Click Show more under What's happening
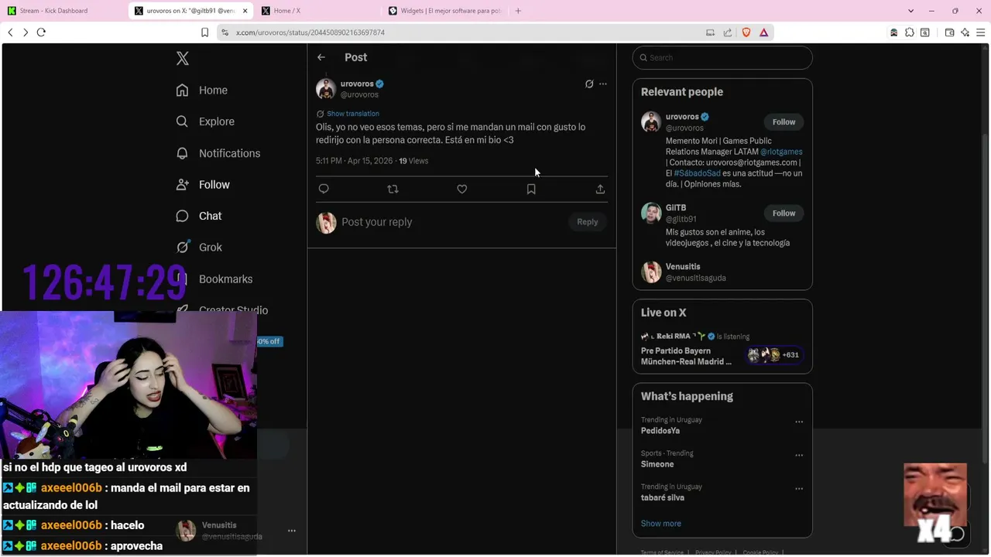The width and height of the screenshot is (991, 557). [661, 524]
